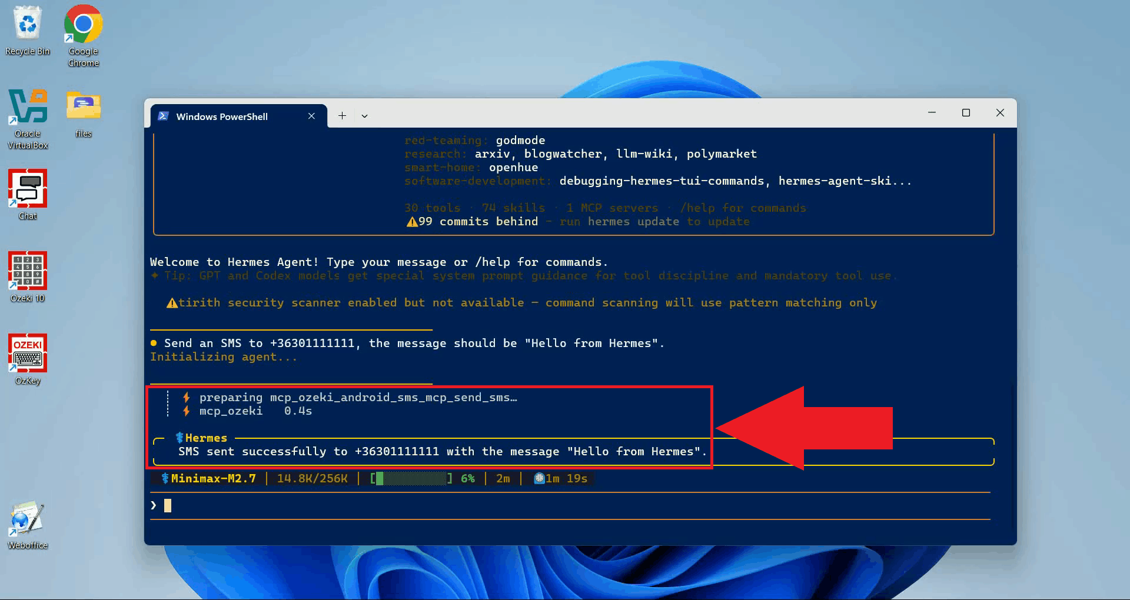Click the 'Send an SMS to +36301111111' prompt

coord(414,343)
